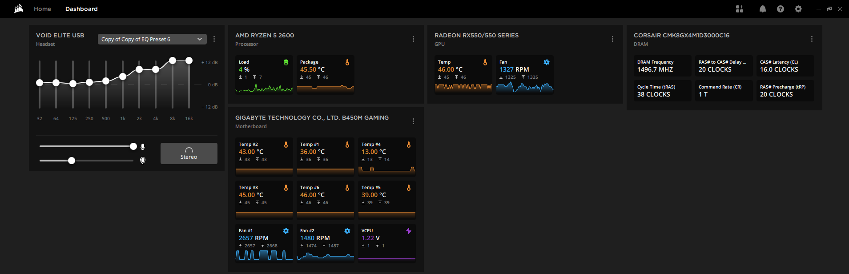Viewport: 849px width, 274px height.
Task: Open AMD Ryzen 5 2600 options menu
Action: (x=413, y=39)
